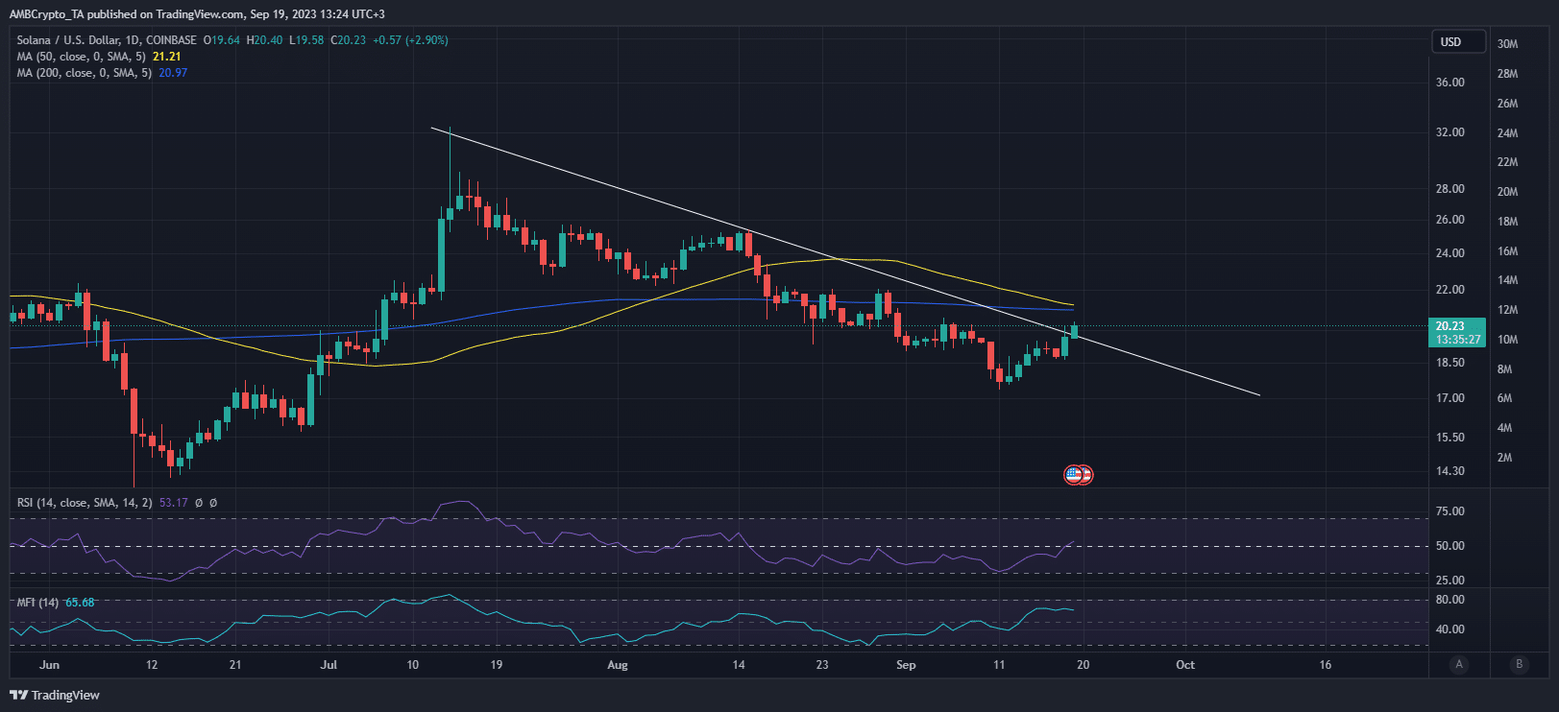Open the US economic event flag icon
The image size is (1559, 712).
1073,474
